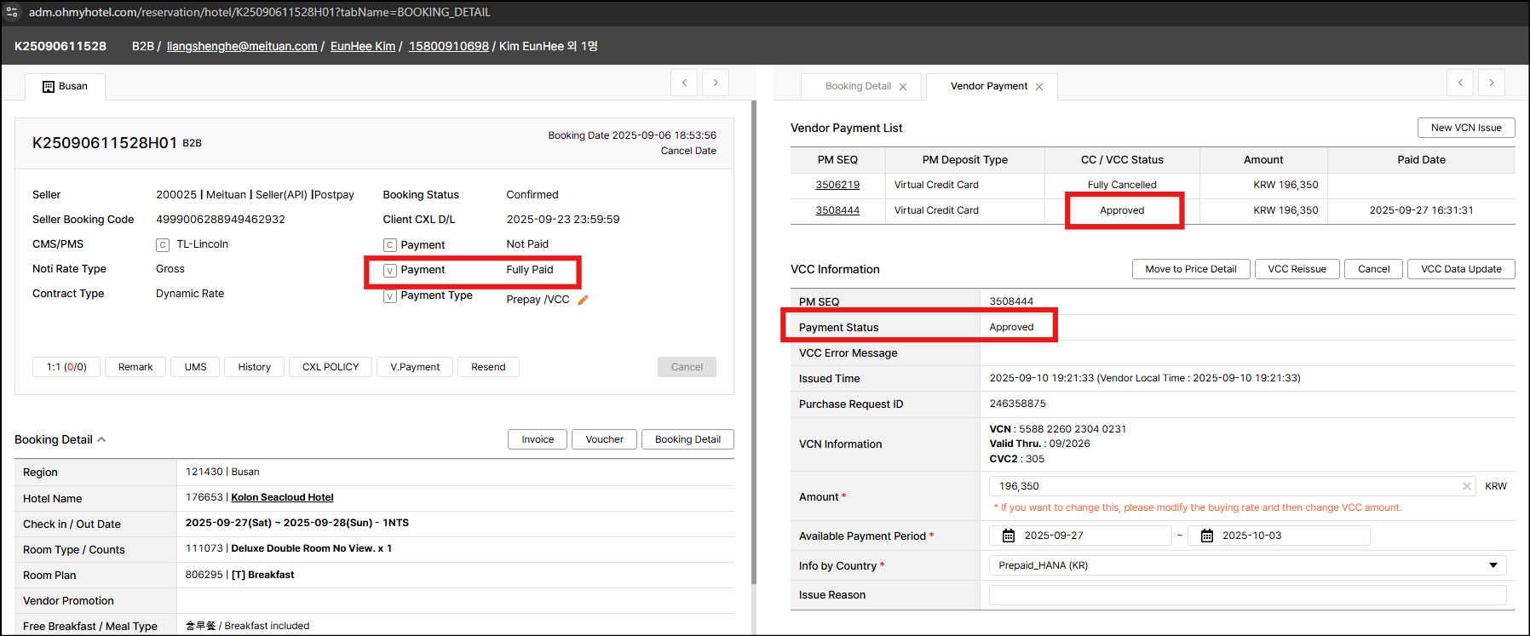The width and height of the screenshot is (1530, 636).
Task: Collapse the Booking Detail section chevron
Action: pos(101,439)
